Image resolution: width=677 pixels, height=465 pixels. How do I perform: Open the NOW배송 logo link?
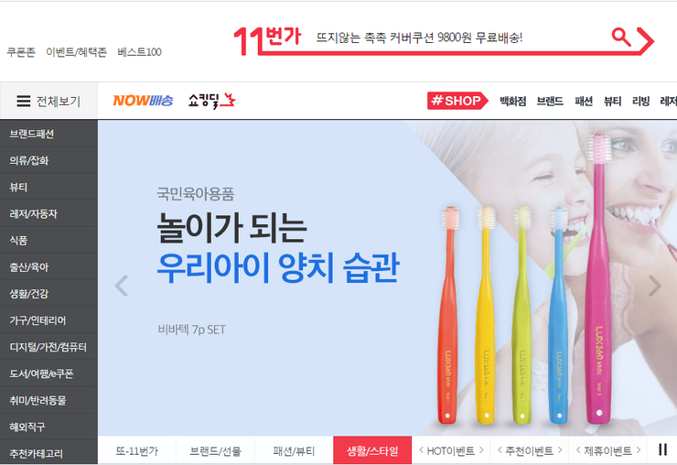click(143, 101)
